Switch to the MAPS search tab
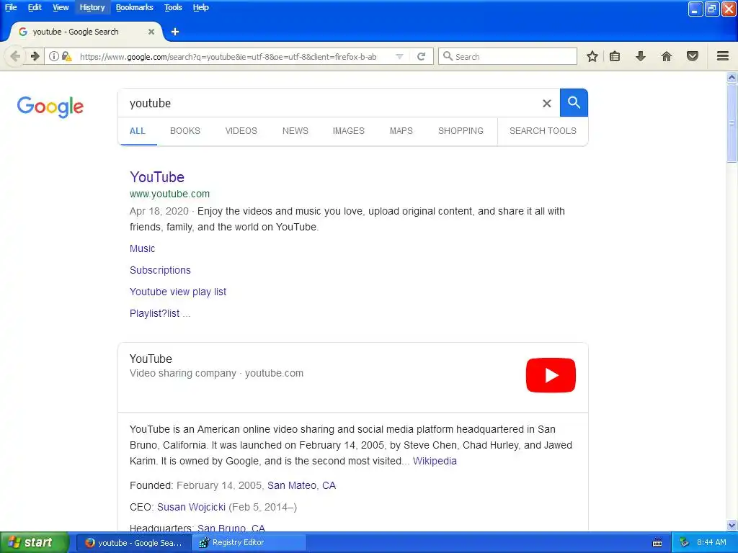The width and height of the screenshot is (738, 553). 401,131
